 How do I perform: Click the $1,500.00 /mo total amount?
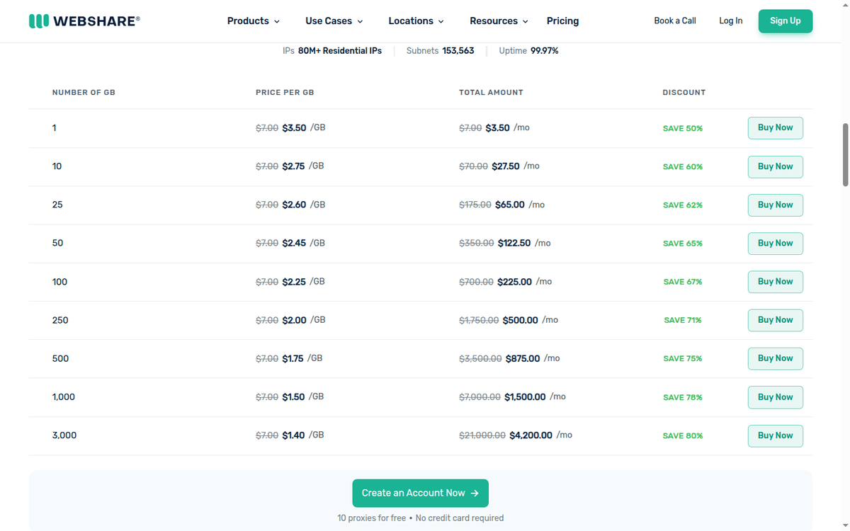point(513,397)
